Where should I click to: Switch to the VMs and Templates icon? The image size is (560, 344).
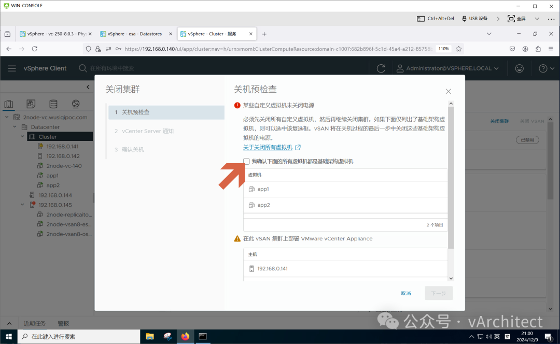point(31,104)
